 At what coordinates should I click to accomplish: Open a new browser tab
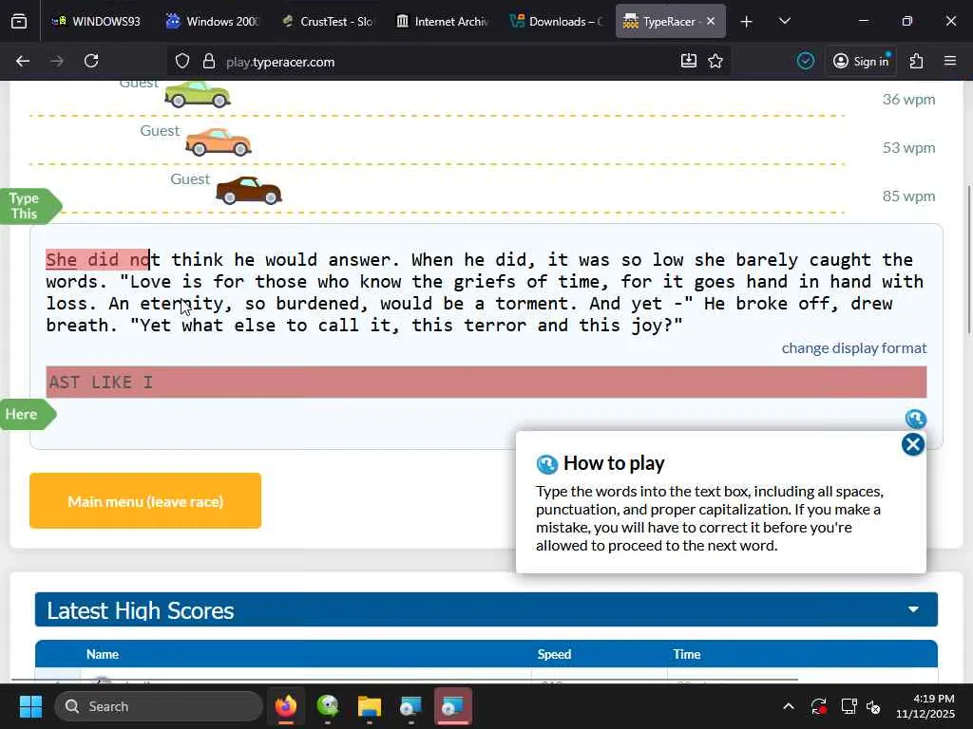(x=747, y=22)
